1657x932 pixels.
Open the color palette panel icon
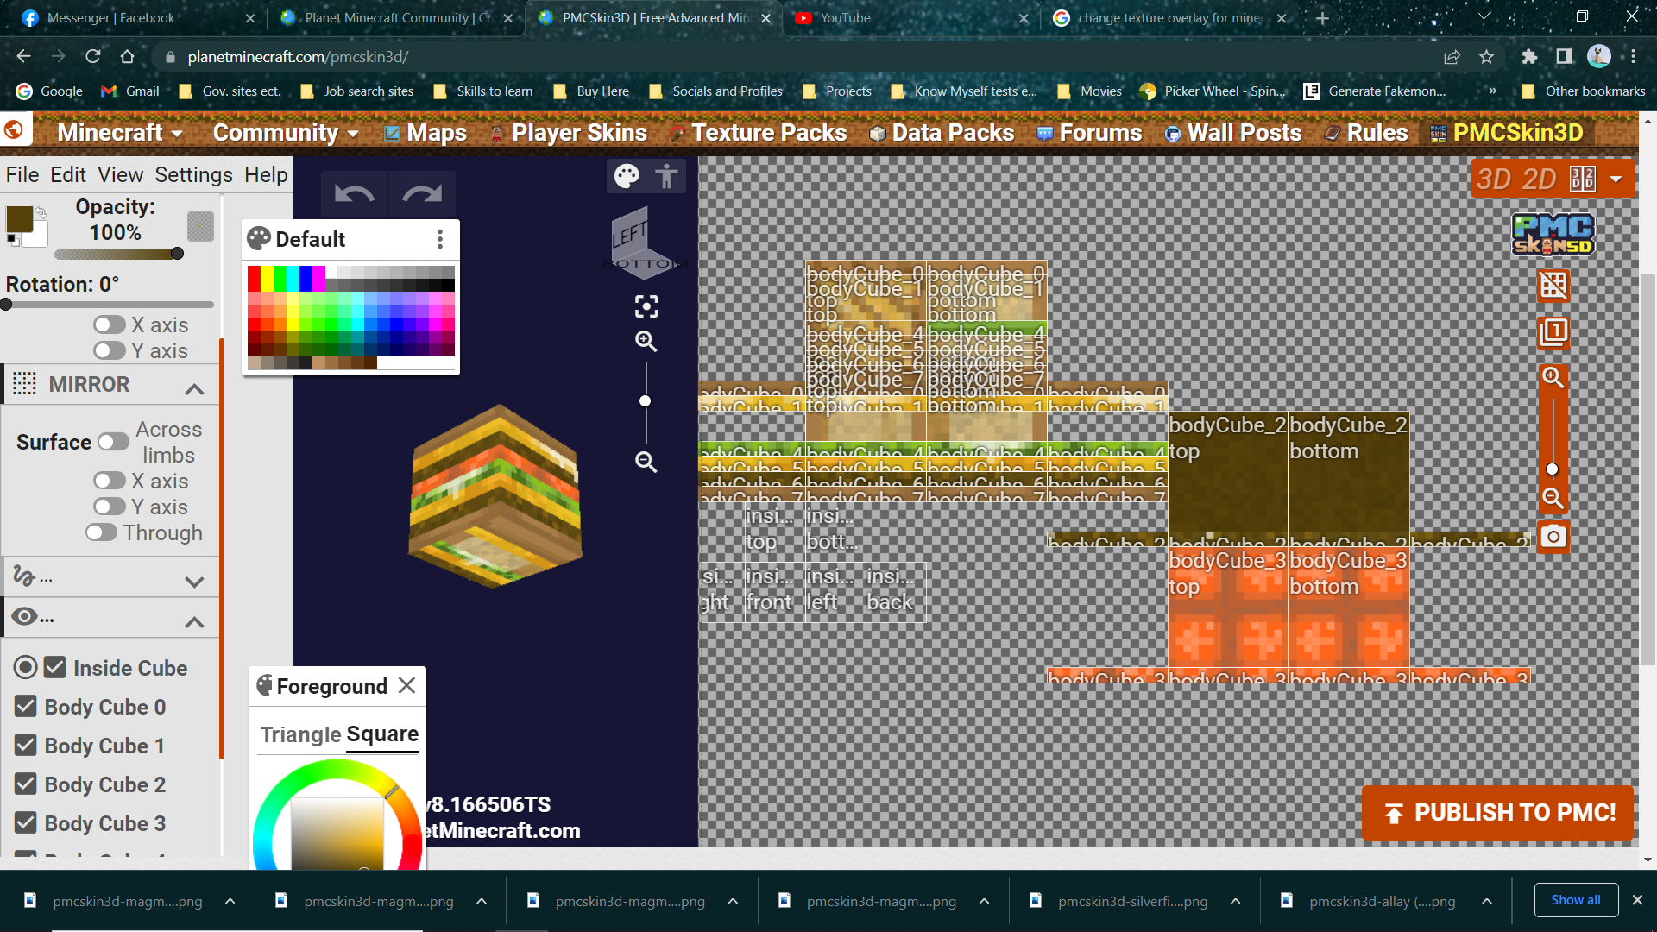coord(627,177)
